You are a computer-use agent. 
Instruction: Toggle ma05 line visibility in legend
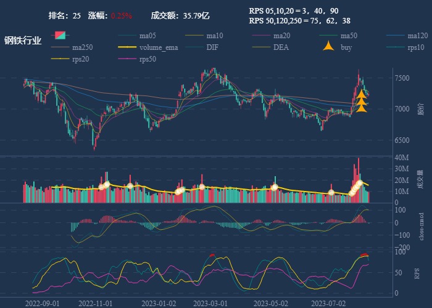(x=147, y=36)
